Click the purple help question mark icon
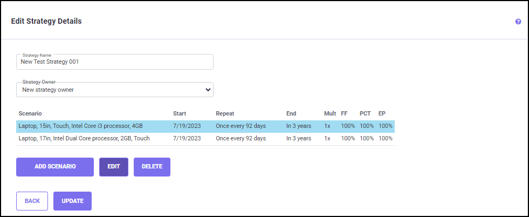The width and height of the screenshot is (529, 217). (x=518, y=22)
